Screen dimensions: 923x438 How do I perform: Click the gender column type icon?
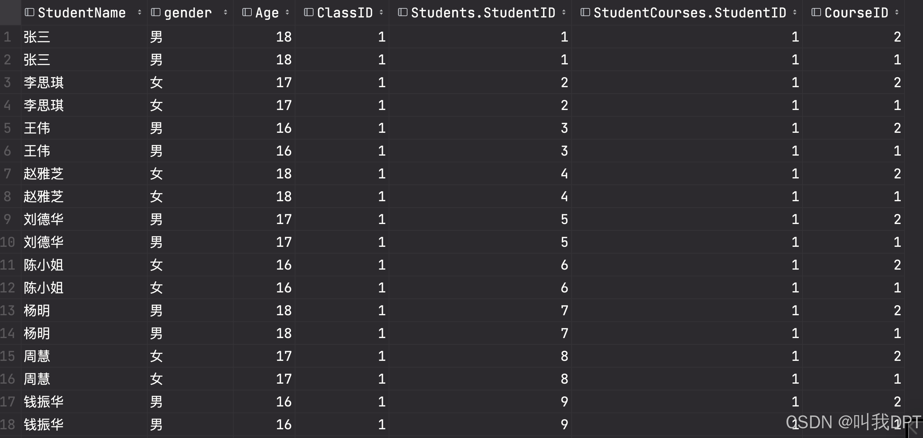[155, 12]
